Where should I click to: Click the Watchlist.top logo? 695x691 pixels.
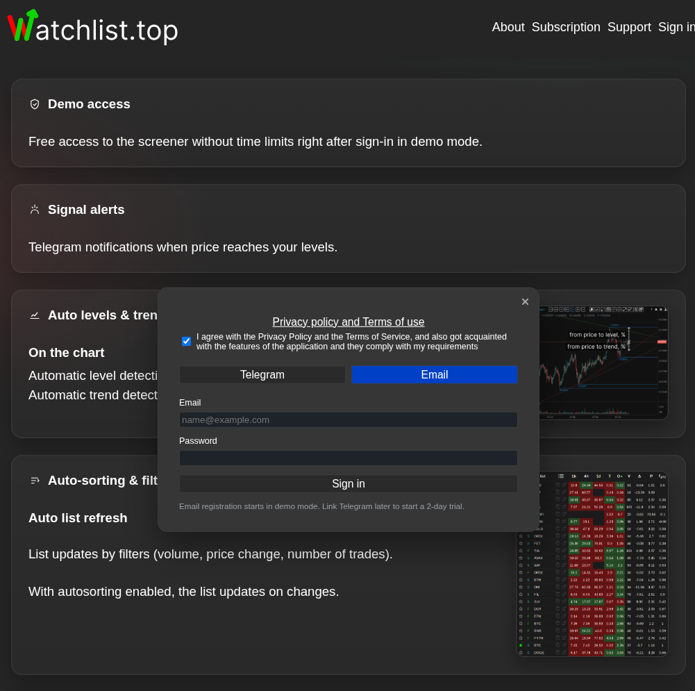(x=93, y=28)
